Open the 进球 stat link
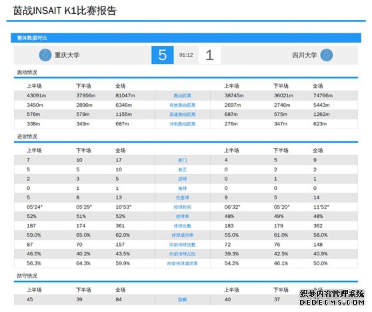The height and width of the screenshot is (312, 372). click(183, 179)
